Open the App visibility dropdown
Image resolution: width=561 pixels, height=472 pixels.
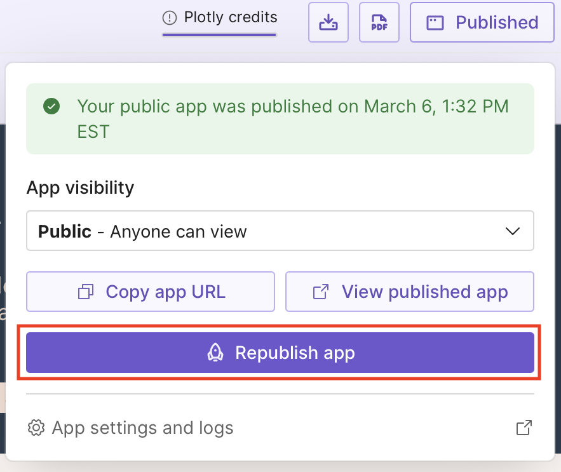point(280,231)
